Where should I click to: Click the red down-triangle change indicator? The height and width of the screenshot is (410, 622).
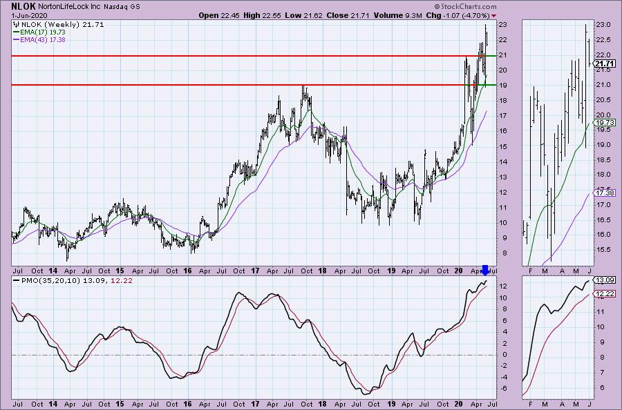(x=493, y=16)
